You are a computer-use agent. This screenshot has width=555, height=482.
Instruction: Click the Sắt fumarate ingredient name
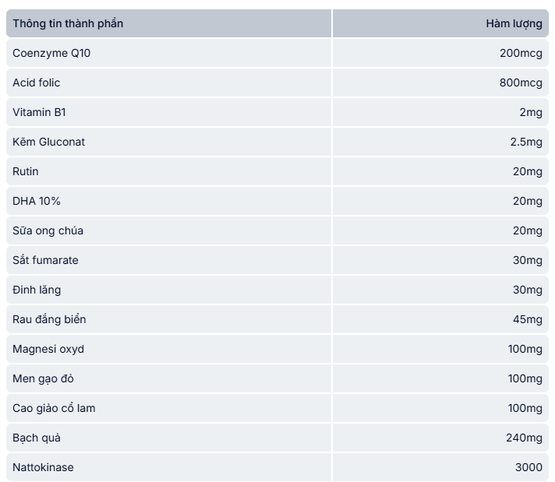point(45,260)
